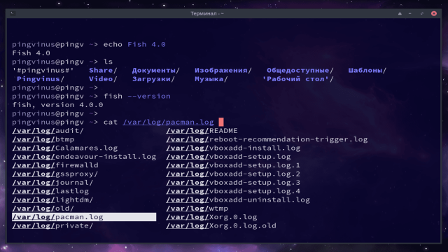The height and width of the screenshot is (252, 448).
Task: Click 'Шаблоны/' directory name
Action: tap(367, 70)
